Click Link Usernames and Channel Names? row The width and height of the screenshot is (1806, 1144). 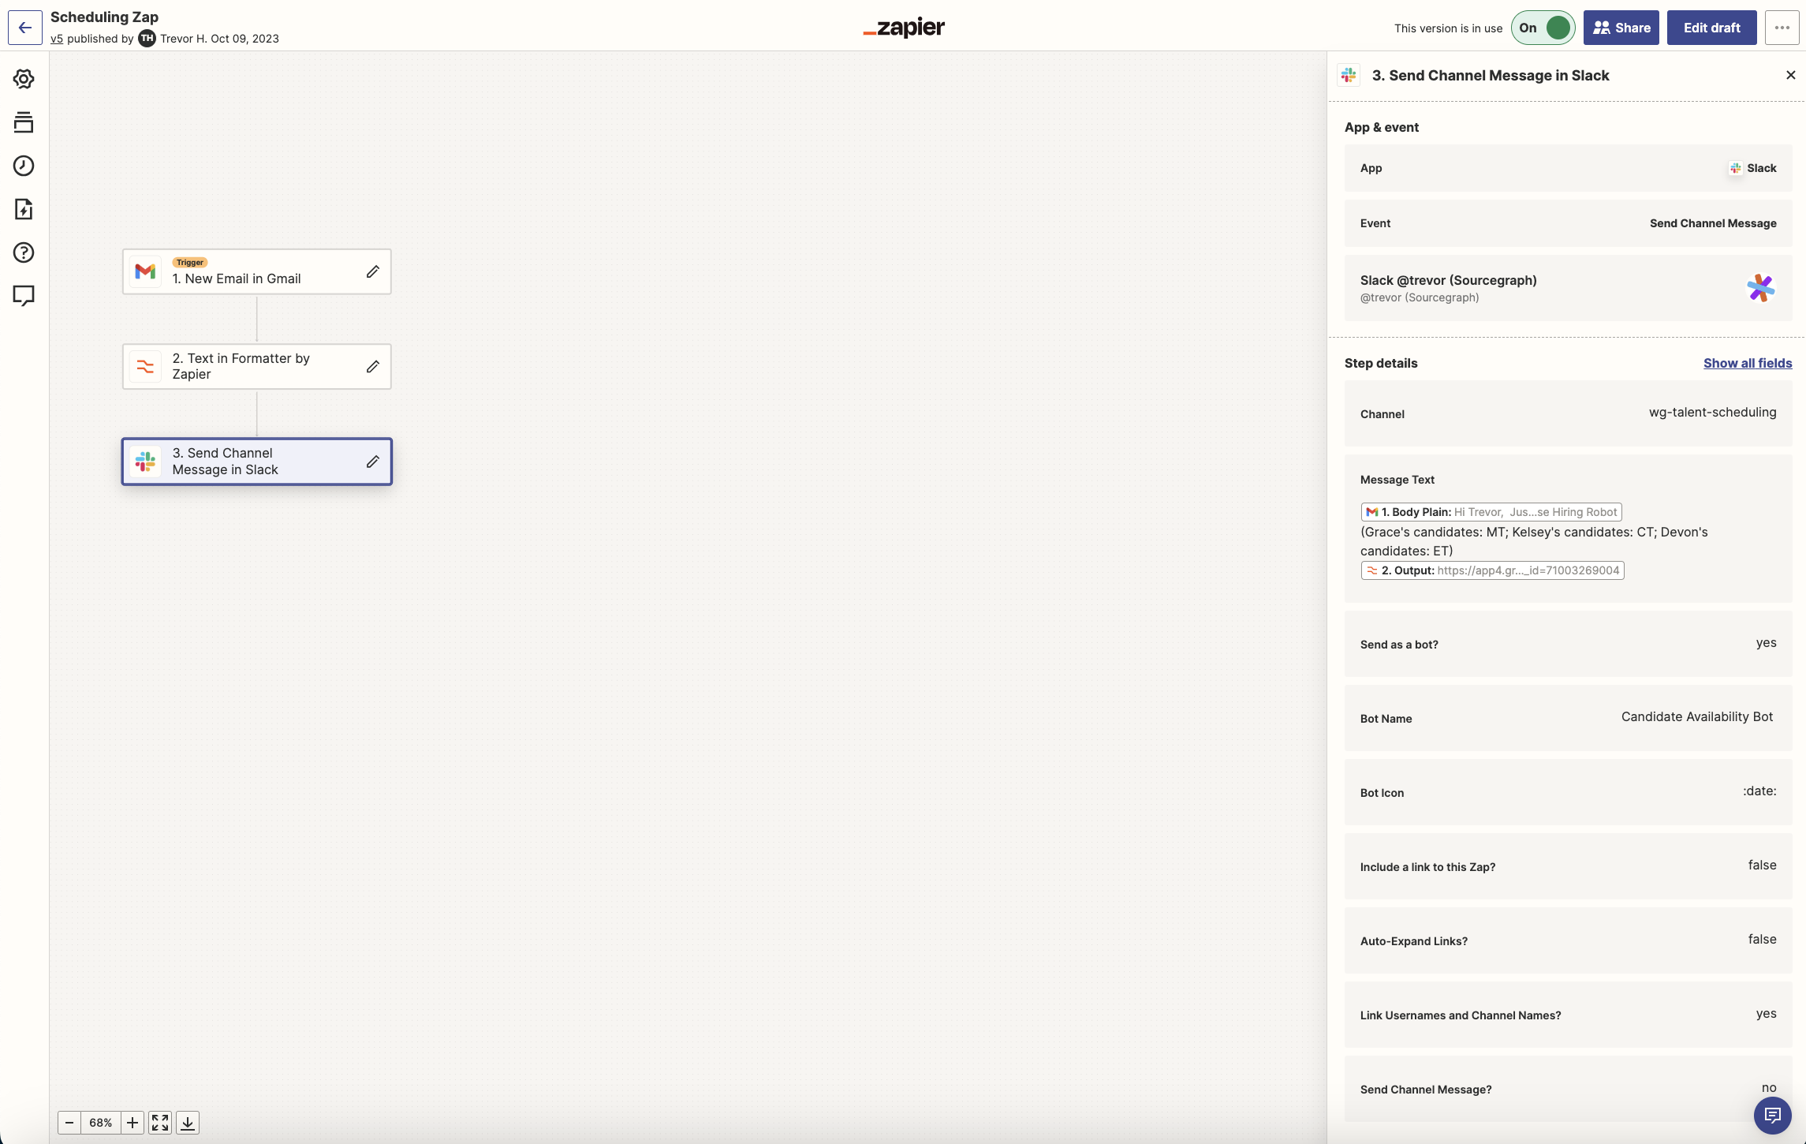point(1568,1015)
